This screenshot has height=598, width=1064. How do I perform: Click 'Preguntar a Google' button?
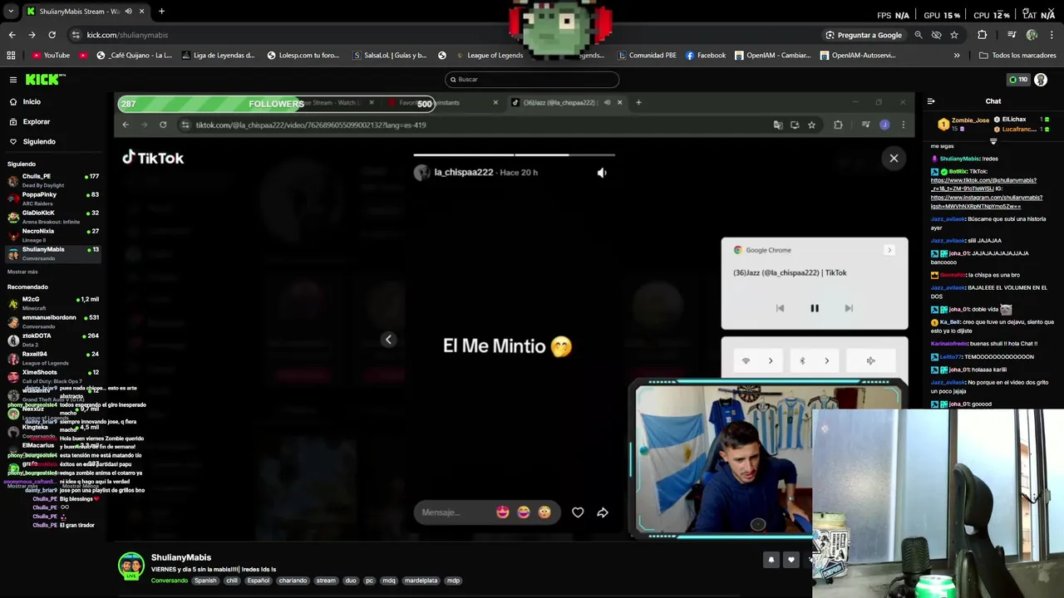click(x=864, y=35)
